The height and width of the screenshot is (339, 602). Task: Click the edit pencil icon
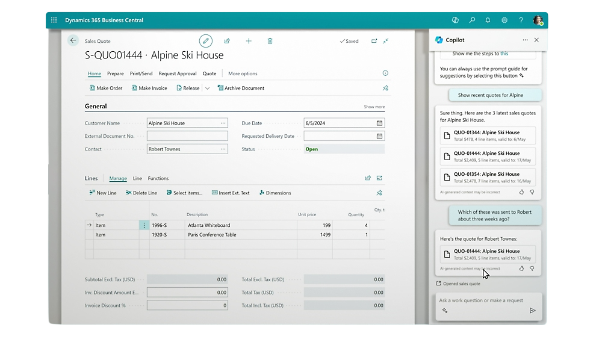[x=206, y=41]
